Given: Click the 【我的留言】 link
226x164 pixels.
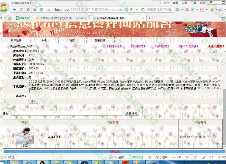Looking at the screenshot, I should [162, 46].
